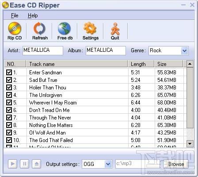Click the 51.90MB size value
The image size is (198, 177).
pyautogui.click(x=167, y=140)
